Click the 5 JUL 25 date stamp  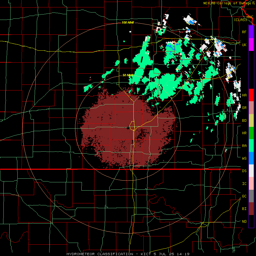pos(164,254)
